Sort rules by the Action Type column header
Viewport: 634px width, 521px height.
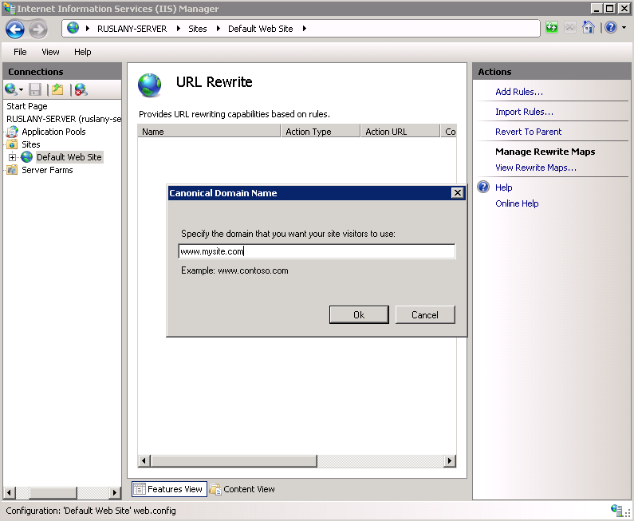click(321, 132)
